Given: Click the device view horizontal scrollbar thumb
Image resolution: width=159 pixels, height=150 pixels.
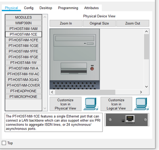Looking at the screenshot, I should pos(85,92).
